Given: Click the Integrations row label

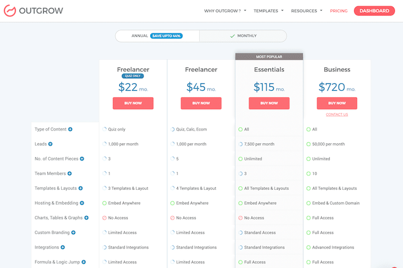Looking at the screenshot, I should pos(47,247).
